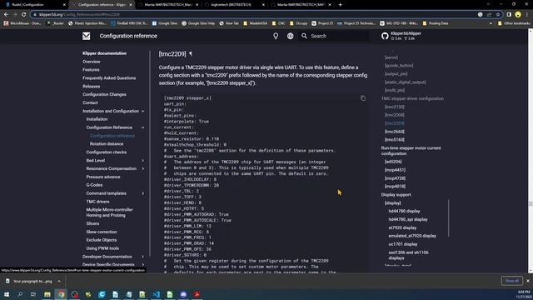The image size is (533, 300).
Task: Open Configuration Changes in the sidebar
Action: point(104,94)
